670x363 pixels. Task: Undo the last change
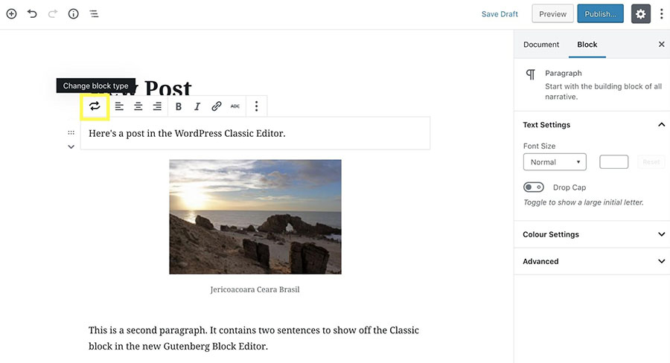(x=32, y=13)
